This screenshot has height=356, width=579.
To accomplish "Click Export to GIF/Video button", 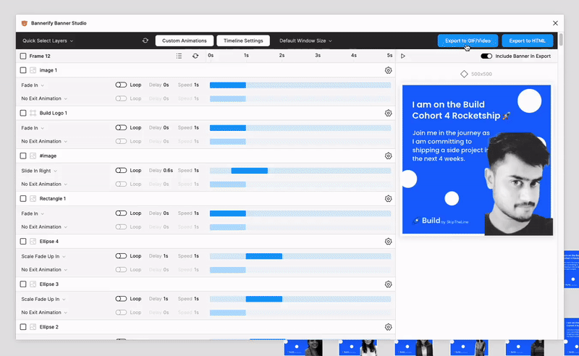I will (468, 41).
